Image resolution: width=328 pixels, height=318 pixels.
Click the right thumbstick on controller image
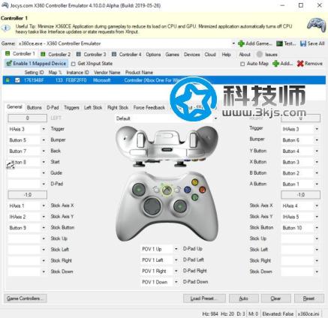coord(180,206)
